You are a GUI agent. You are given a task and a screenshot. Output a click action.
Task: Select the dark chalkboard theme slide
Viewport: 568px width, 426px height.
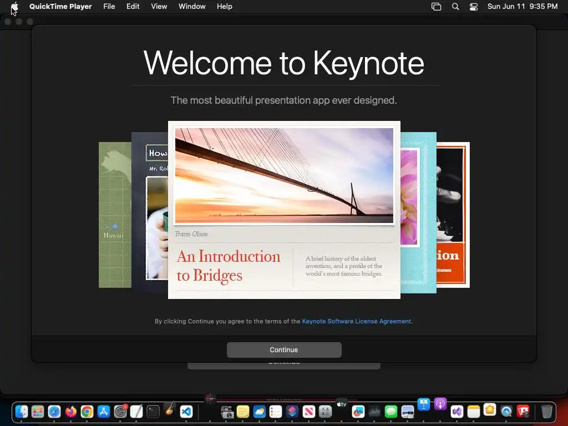click(150, 212)
